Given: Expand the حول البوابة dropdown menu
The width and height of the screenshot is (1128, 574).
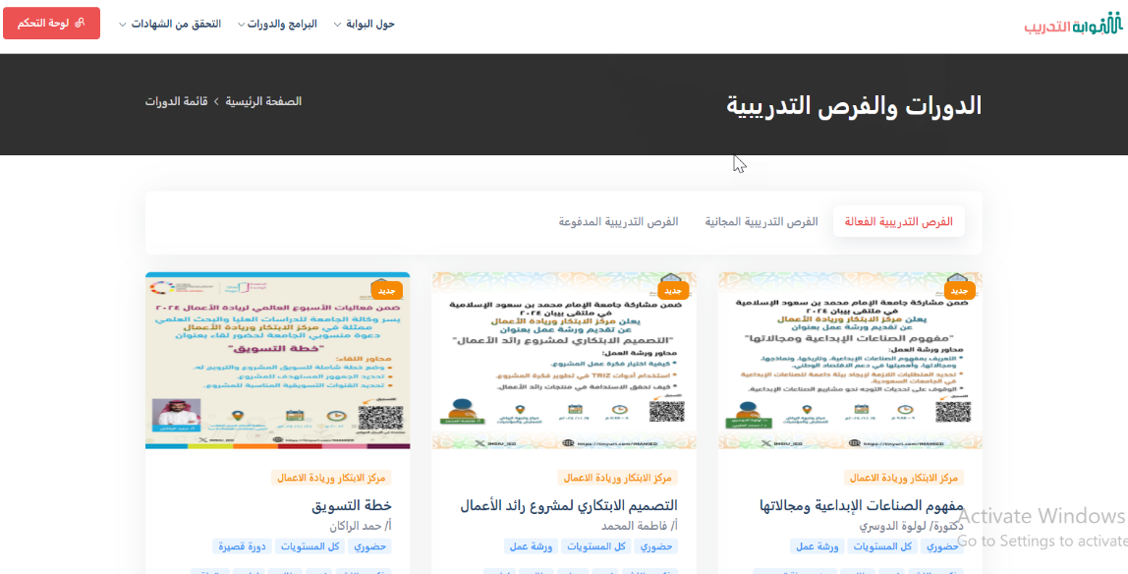Looking at the screenshot, I should point(365,24).
